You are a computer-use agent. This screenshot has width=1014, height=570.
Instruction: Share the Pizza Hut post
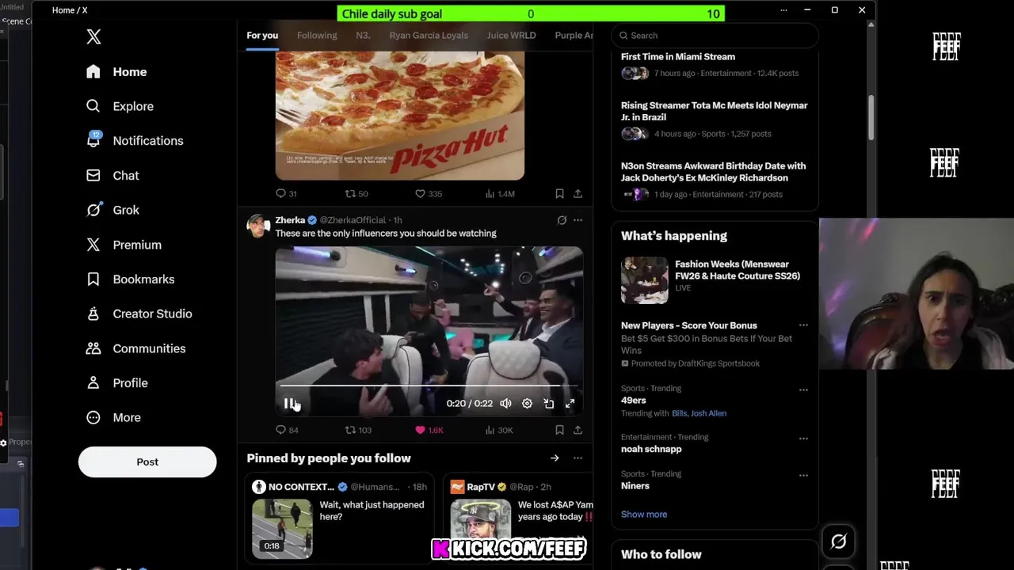578,194
